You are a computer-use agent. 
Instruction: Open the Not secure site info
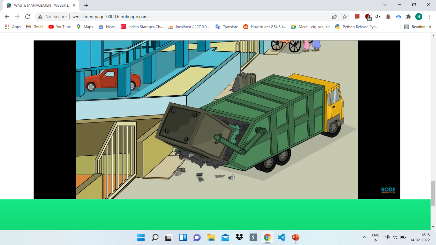point(52,17)
